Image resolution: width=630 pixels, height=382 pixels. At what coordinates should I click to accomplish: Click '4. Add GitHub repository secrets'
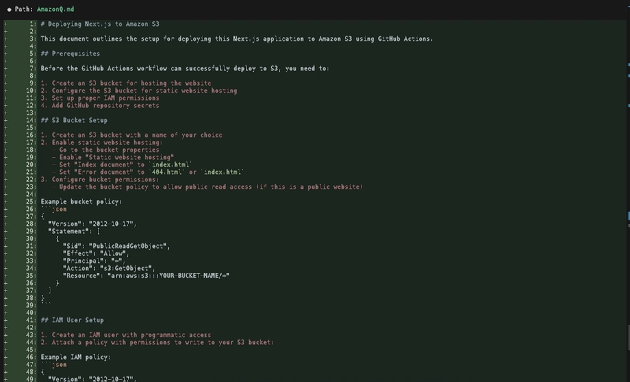[100, 106]
